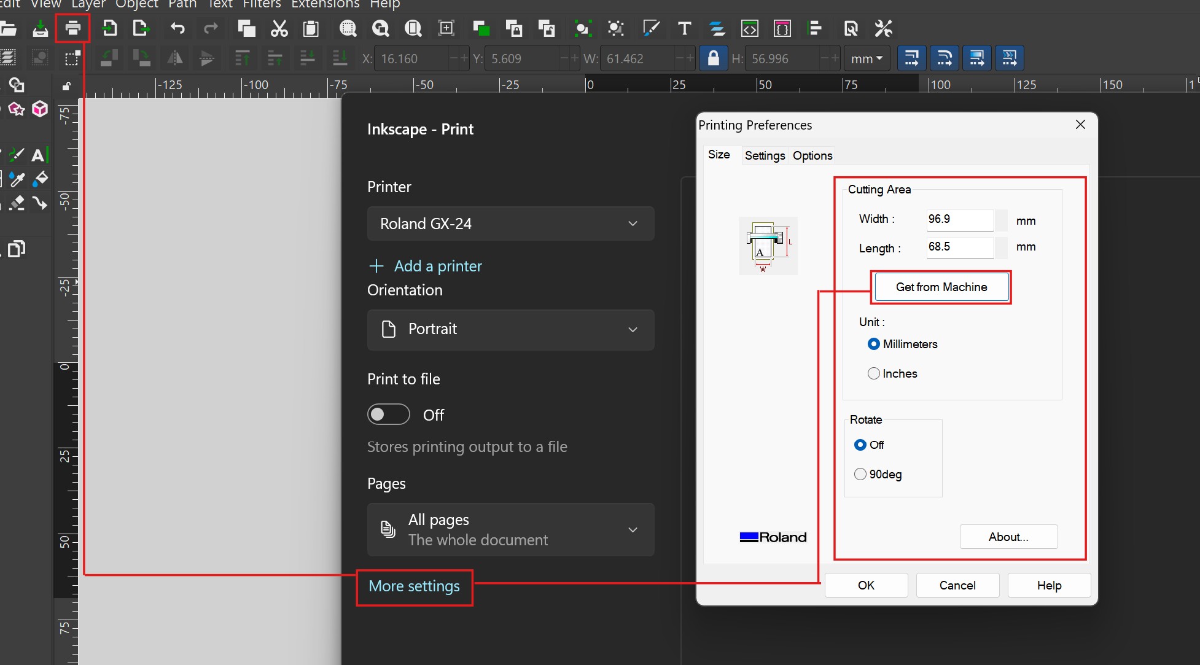Click OK in Printing Preferences
This screenshot has height=665, width=1200.
click(x=866, y=585)
